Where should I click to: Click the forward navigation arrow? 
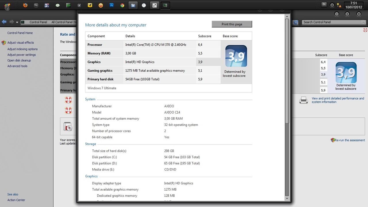point(11,22)
